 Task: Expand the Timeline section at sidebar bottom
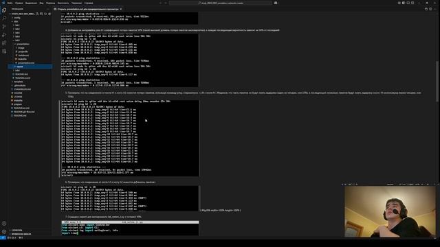tap(21, 234)
